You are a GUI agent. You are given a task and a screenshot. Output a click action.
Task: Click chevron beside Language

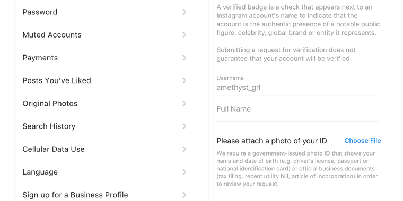click(x=184, y=172)
